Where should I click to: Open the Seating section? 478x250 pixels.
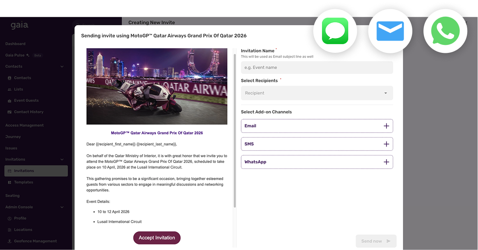12,195
